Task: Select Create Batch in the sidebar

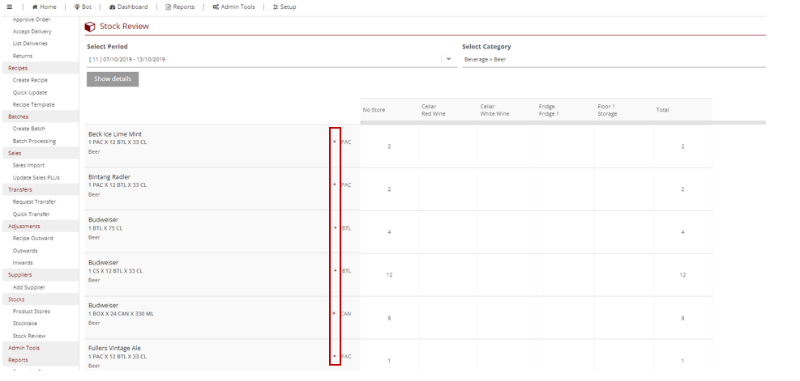Action: [29, 129]
